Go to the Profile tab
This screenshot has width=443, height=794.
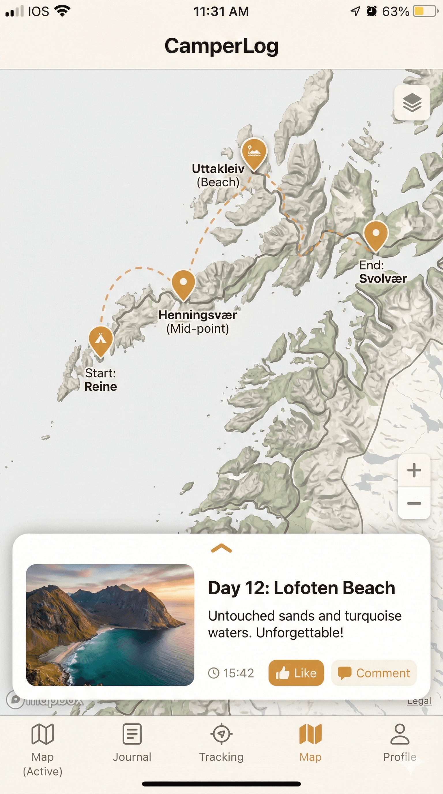click(x=399, y=743)
